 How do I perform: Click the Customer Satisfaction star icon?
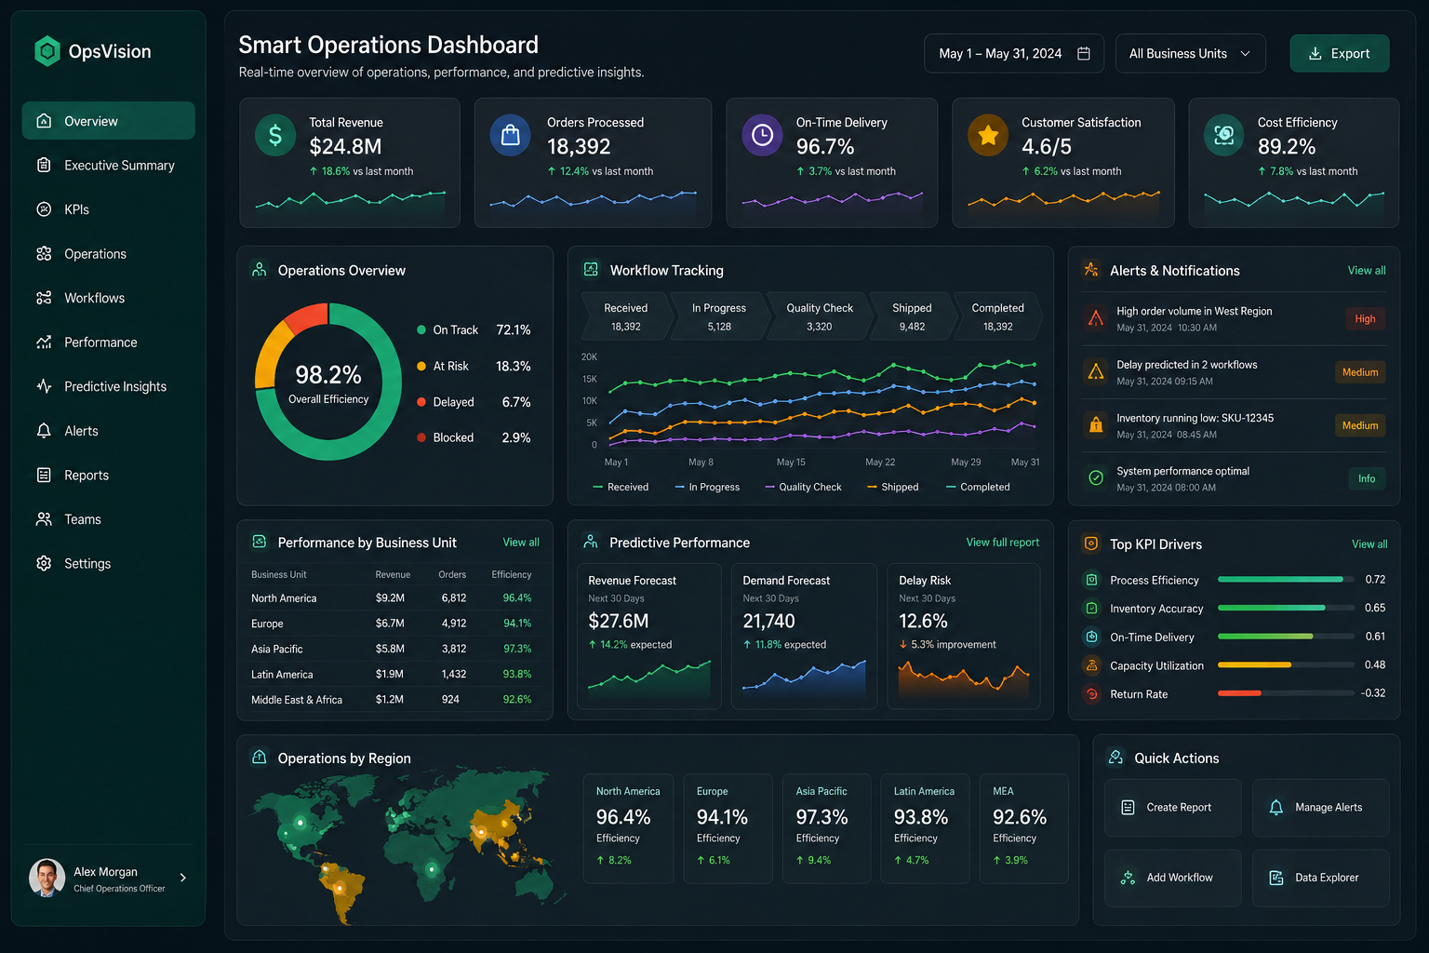[988, 135]
